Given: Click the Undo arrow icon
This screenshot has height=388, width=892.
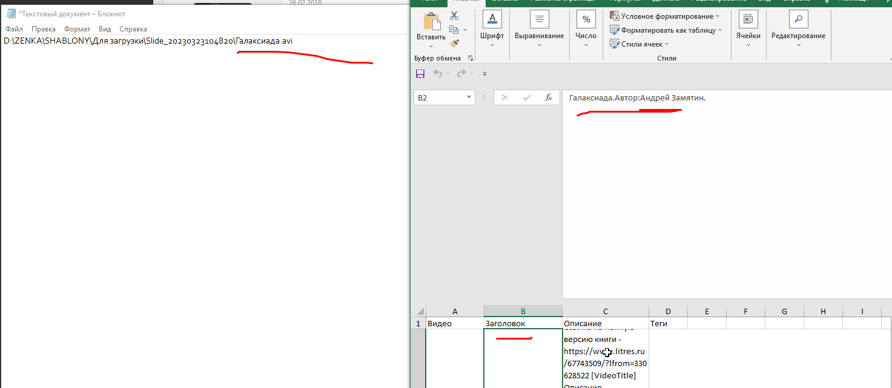Looking at the screenshot, I should tap(437, 73).
